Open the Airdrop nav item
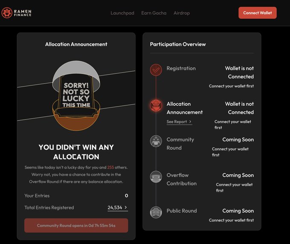The image size is (290, 244). pos(182,13)
